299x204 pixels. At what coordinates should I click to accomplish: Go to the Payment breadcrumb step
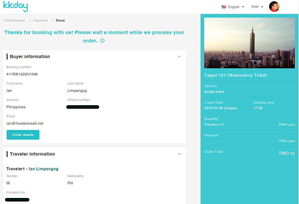click(41, 20)
